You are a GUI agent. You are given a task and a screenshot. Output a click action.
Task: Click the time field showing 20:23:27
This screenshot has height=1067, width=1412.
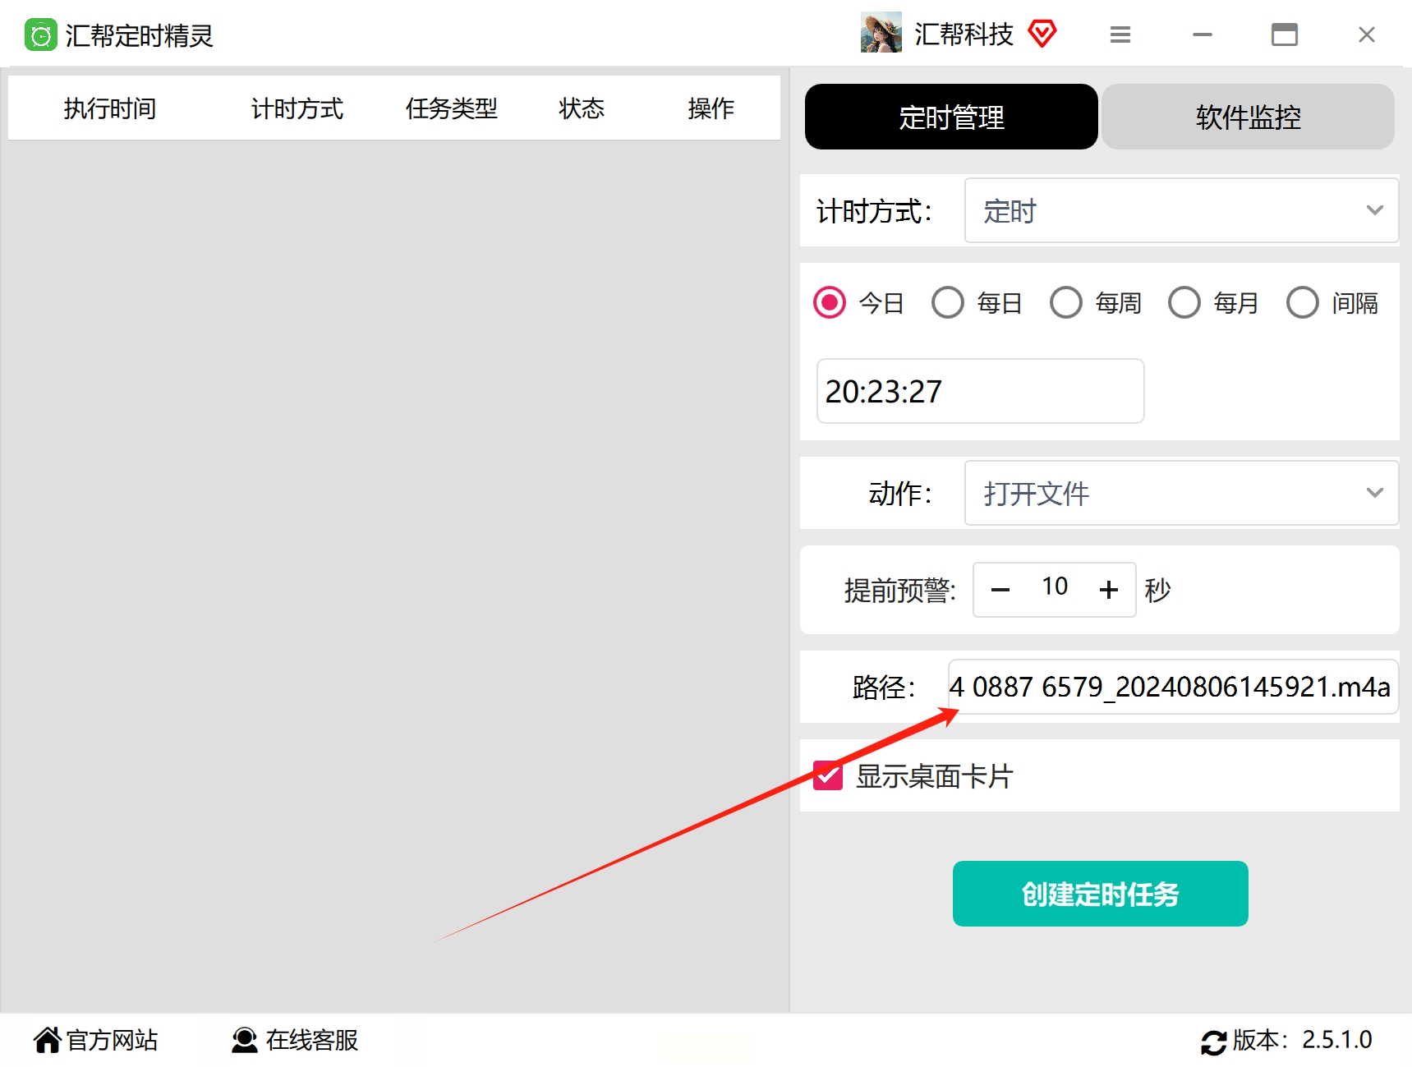pos(981,391)
